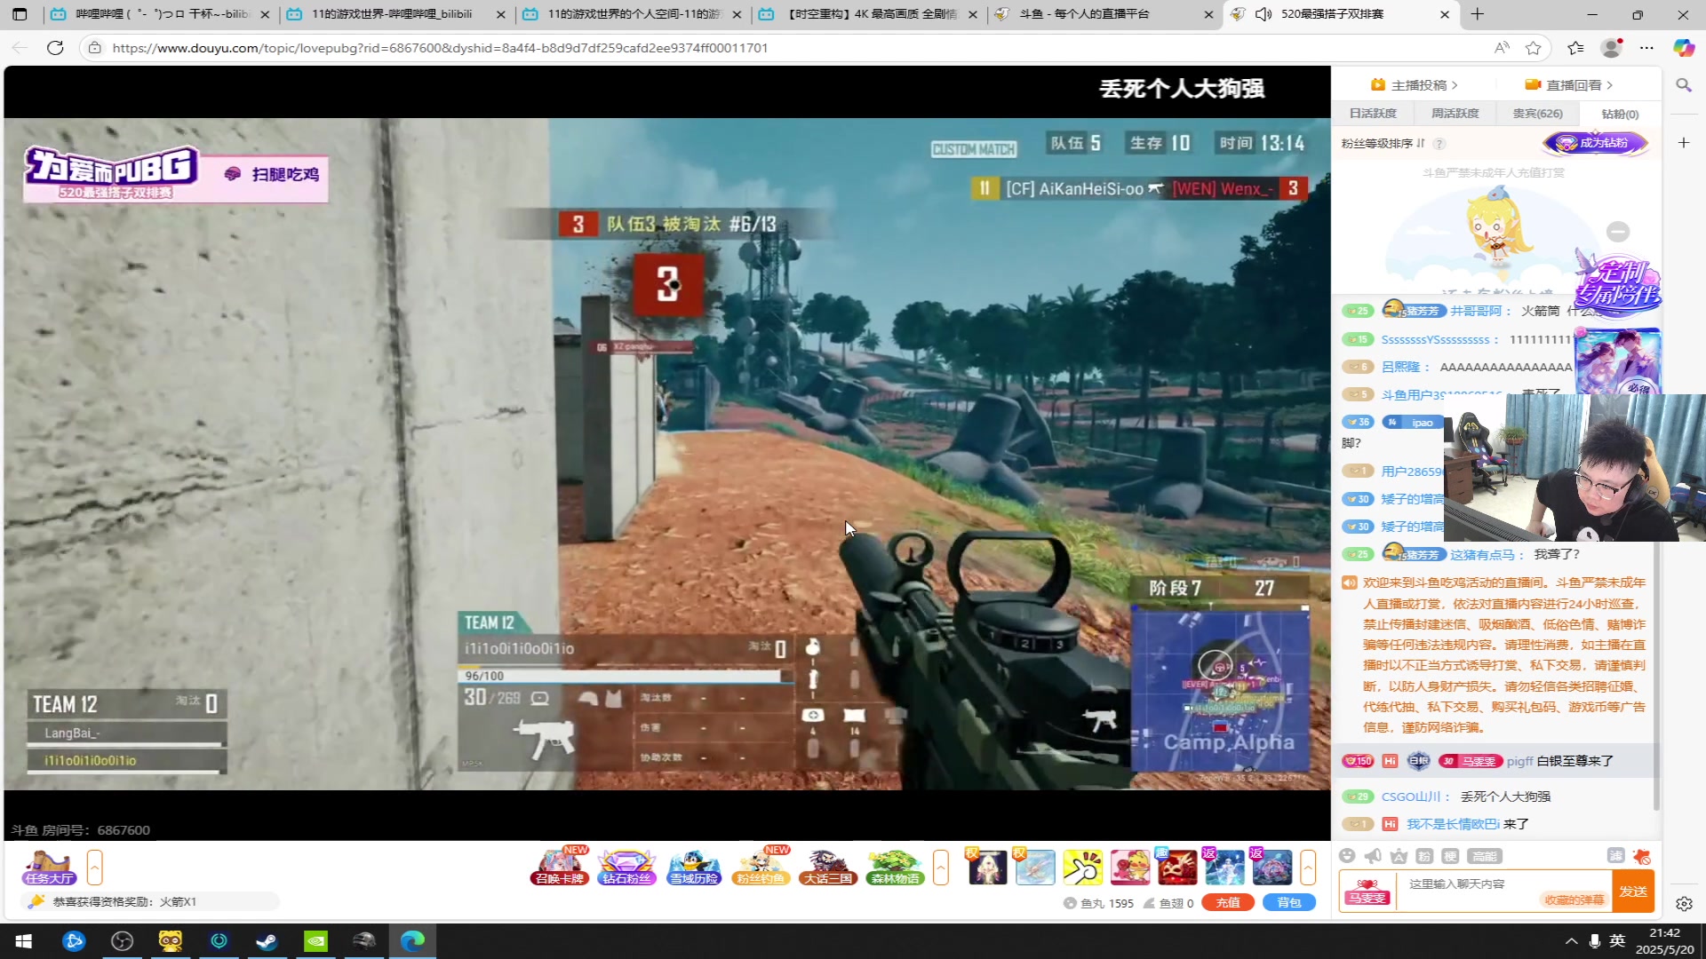
Task: Switch to 周活跃度 tab
Action: [1455, 114]
